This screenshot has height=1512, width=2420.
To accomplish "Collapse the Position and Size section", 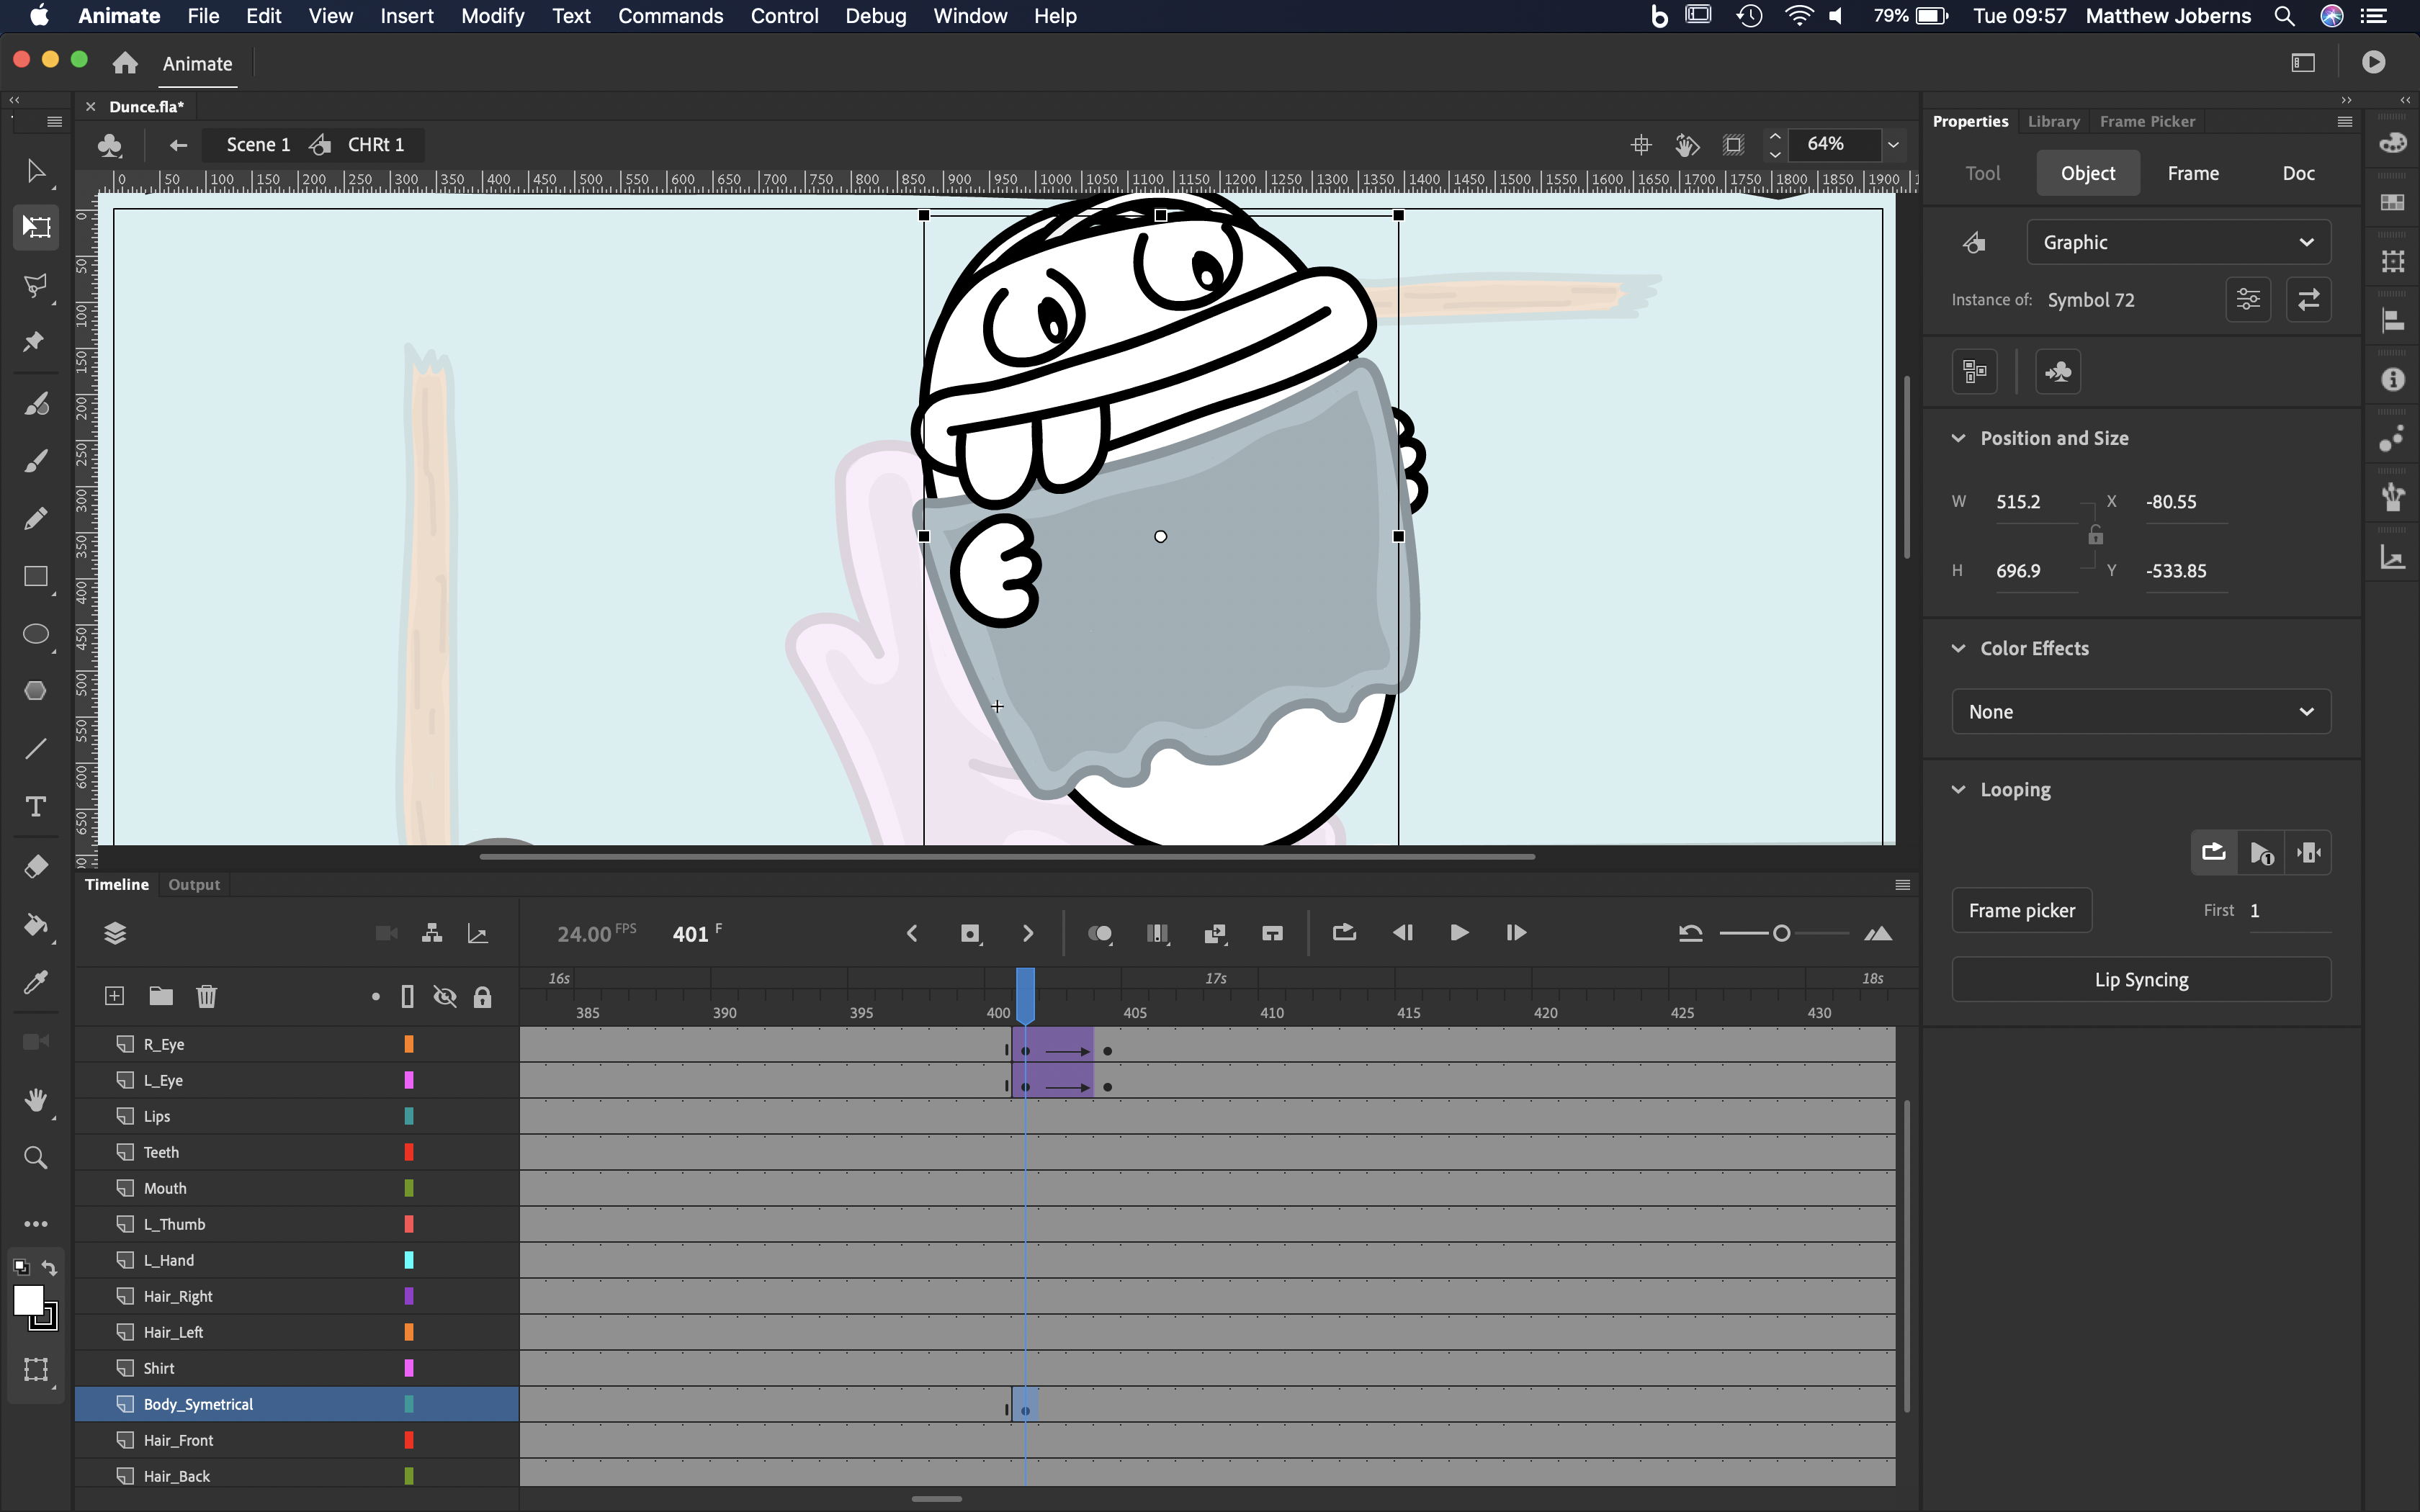I will click(1958, 438).
